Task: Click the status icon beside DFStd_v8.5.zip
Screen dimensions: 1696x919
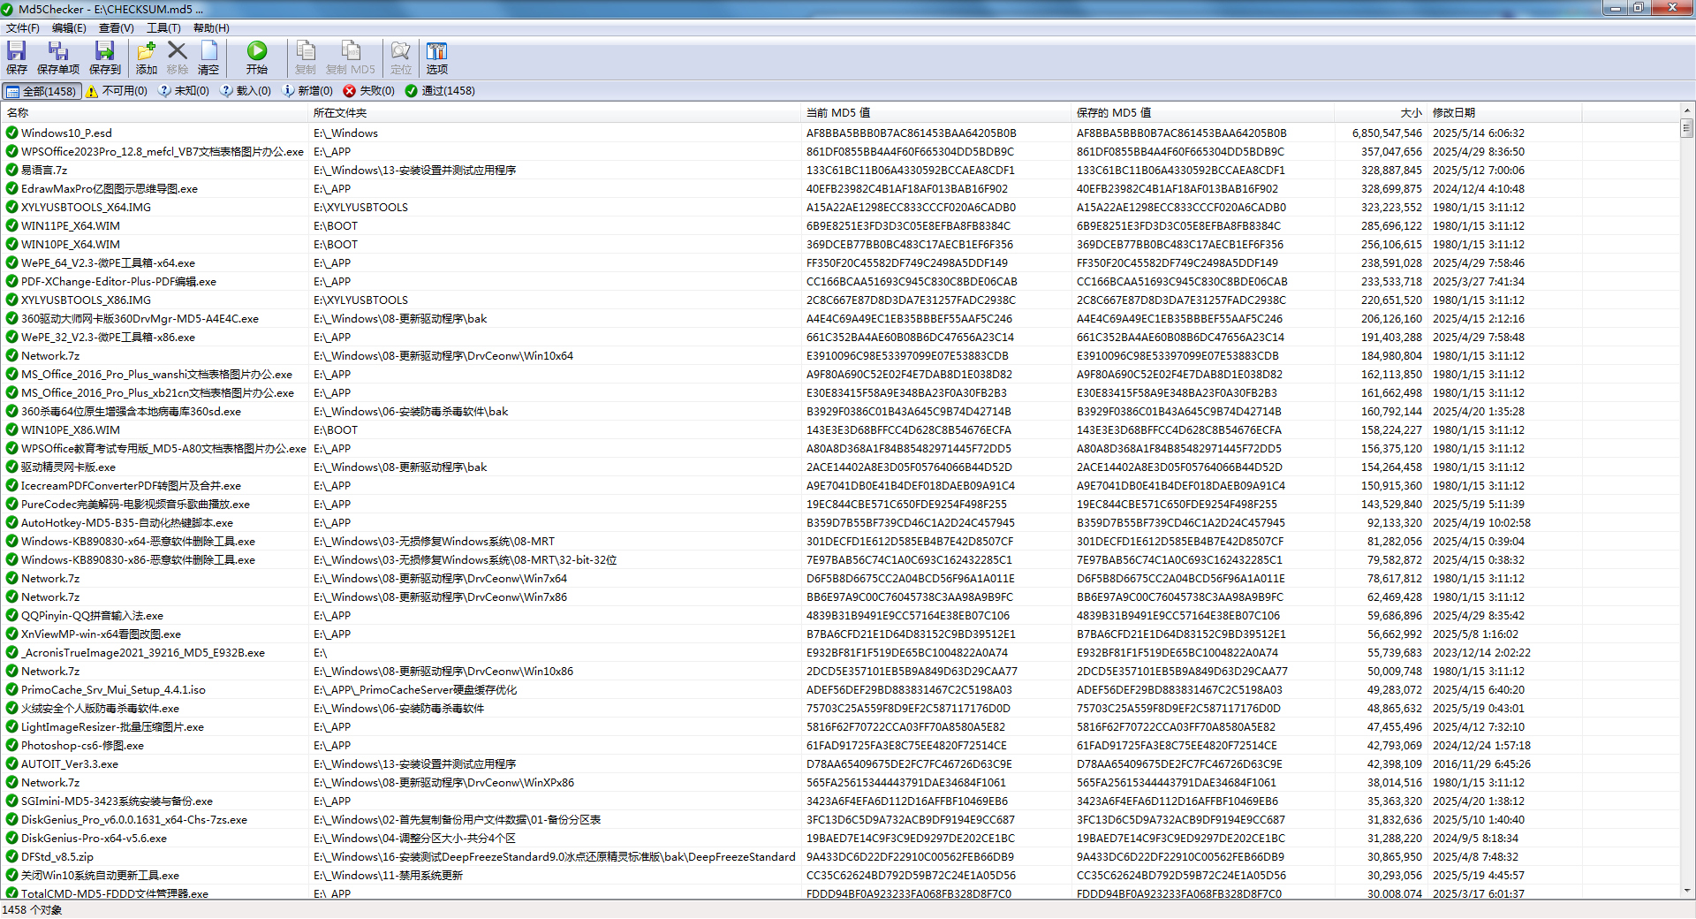Action: (x=11, y=857)
